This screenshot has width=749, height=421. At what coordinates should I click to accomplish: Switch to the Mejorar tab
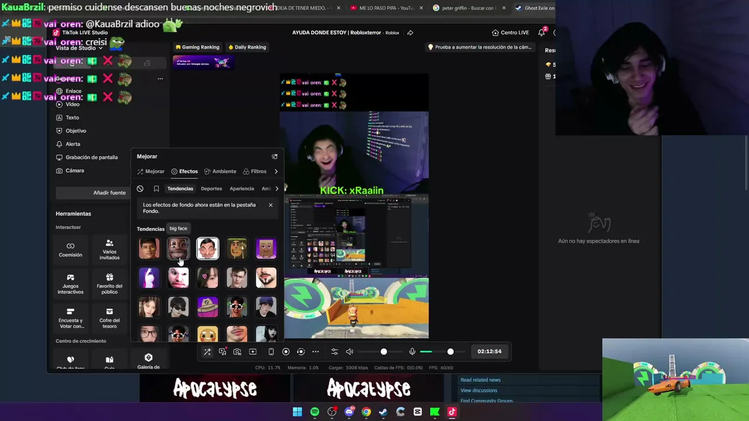[151, 171]
